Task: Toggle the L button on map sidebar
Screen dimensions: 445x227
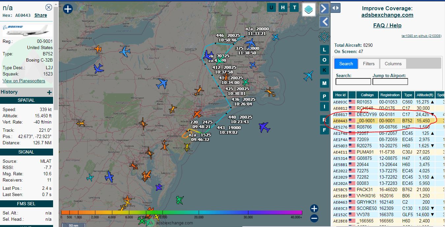Action: click(x=324, y=49)
